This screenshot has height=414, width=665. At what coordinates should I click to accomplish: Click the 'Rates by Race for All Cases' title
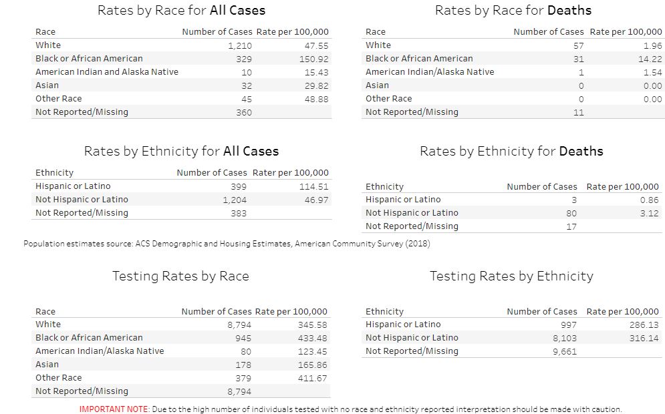(181, 10)
